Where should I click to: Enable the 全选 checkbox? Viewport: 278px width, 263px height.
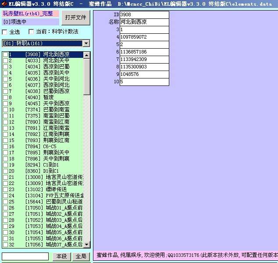[x=5, y=32]
